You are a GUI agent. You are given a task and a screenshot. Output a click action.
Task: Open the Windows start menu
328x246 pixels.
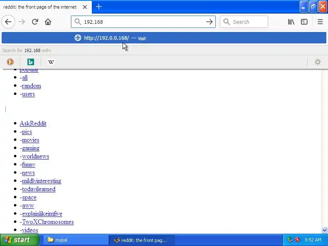coord(20,240)
